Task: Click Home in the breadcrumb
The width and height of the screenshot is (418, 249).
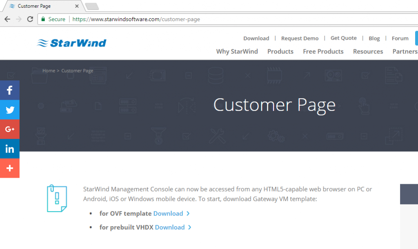Action: point(49,71)
